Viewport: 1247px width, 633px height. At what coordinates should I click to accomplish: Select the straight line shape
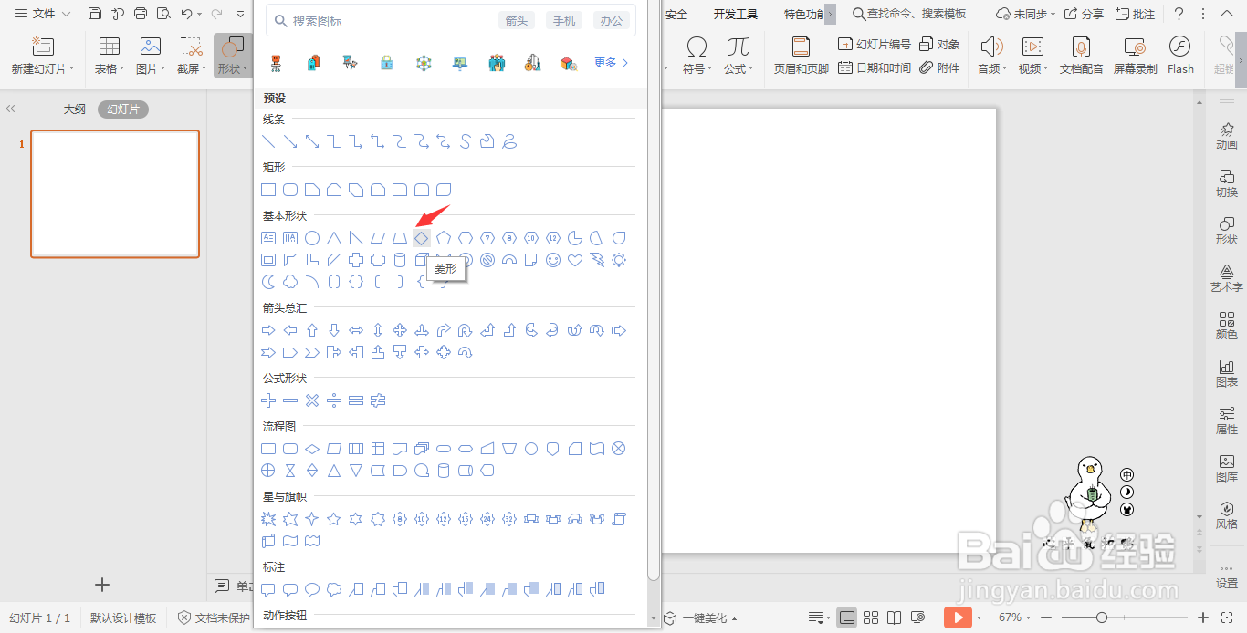(268, 141)
